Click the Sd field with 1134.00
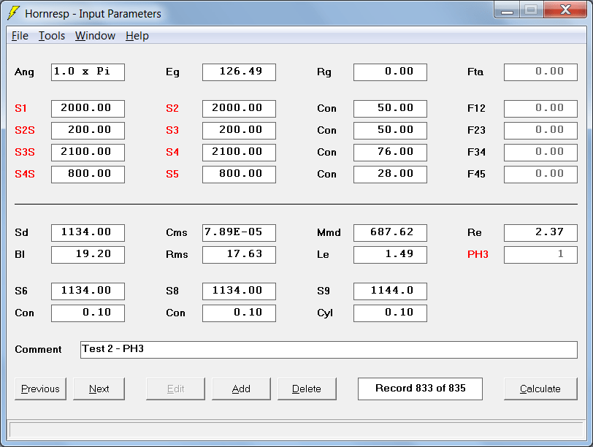Viewport: 593px width, 447px height. pos(88,232)
